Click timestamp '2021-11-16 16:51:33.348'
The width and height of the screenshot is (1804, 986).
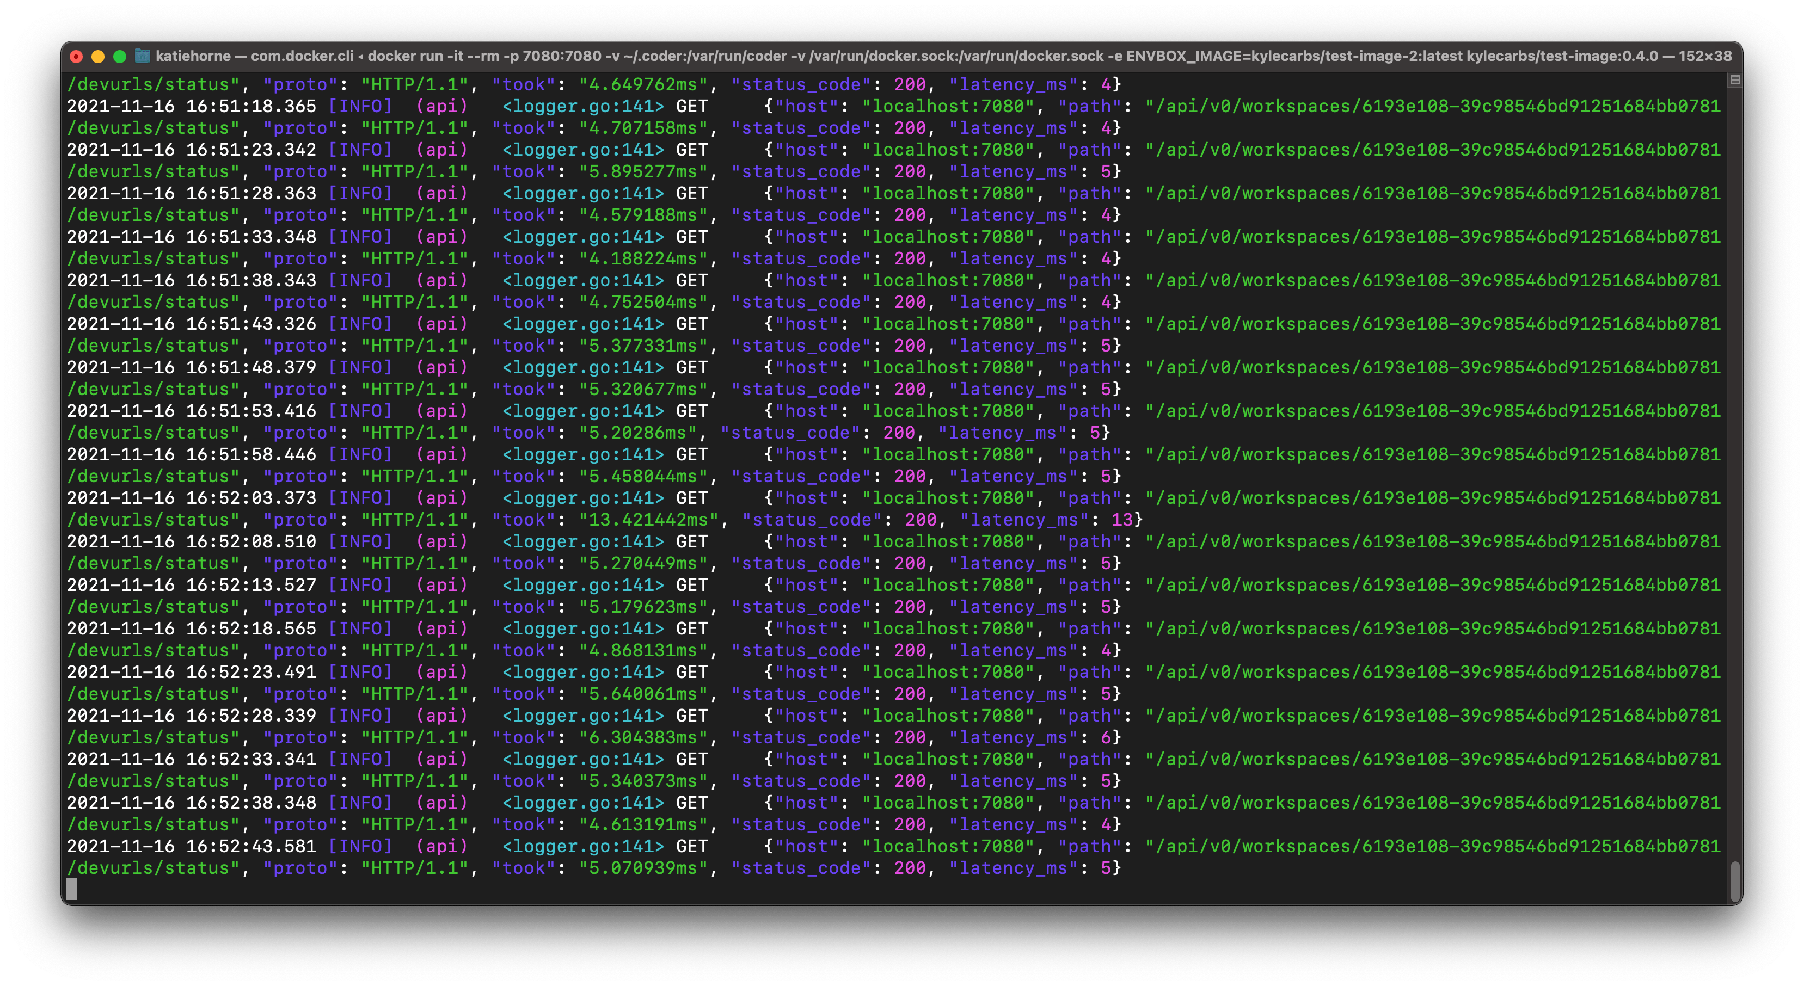pos(191,237)
